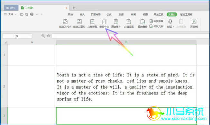
Task: Click the 云端备份 cloud backup icon
Action: coord(143,22)
